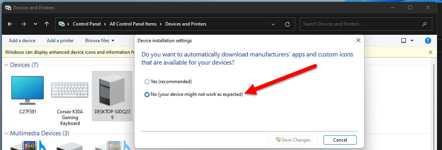Go back with the back arrow

tap(10, 24)
